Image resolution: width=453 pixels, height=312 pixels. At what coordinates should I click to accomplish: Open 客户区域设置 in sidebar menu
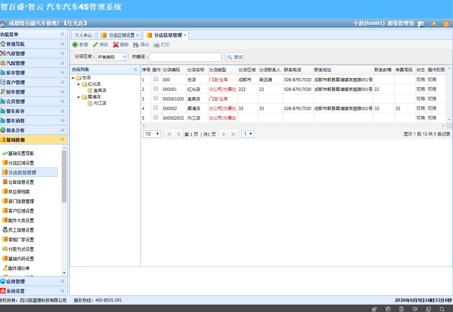point(21,211)
